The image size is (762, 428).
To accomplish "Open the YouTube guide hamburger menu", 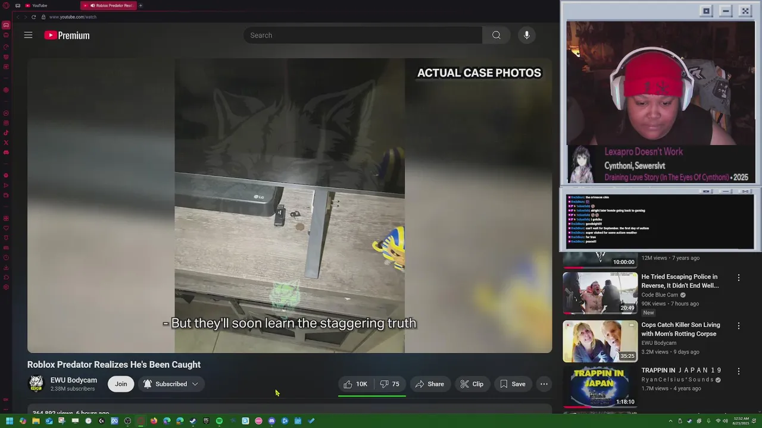I will 28,35.
